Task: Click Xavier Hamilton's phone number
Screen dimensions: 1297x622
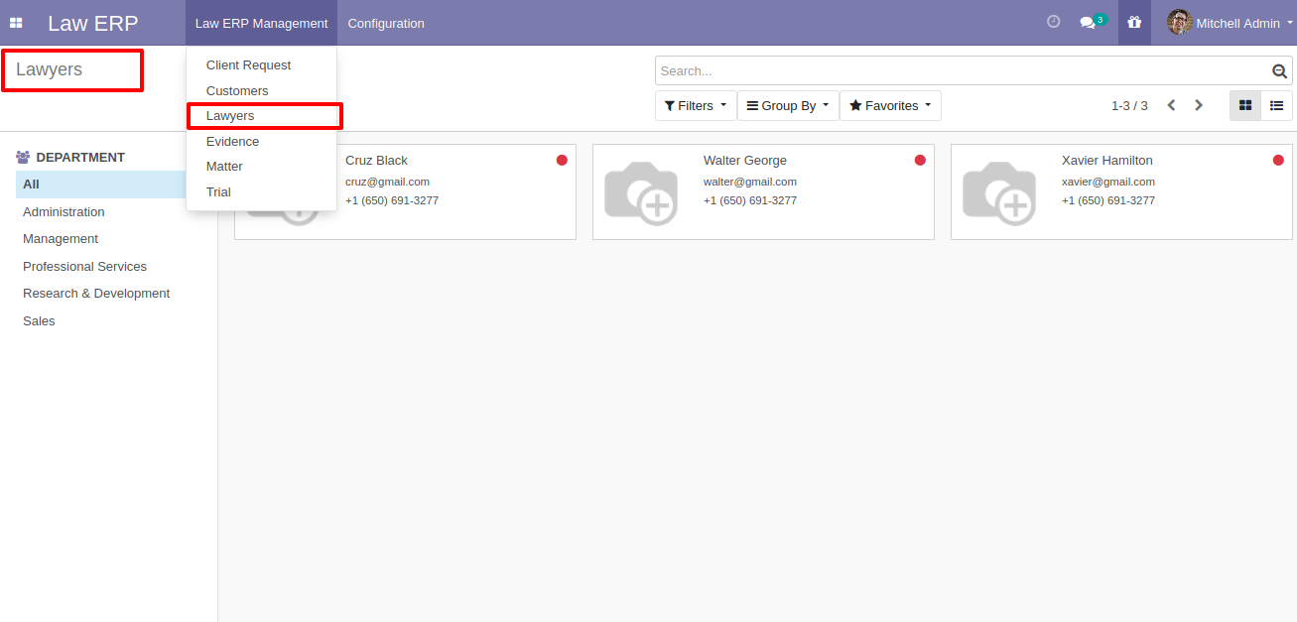Action: [x=1108, y=200]
